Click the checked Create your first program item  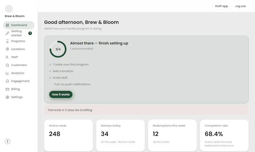point(69,64)
